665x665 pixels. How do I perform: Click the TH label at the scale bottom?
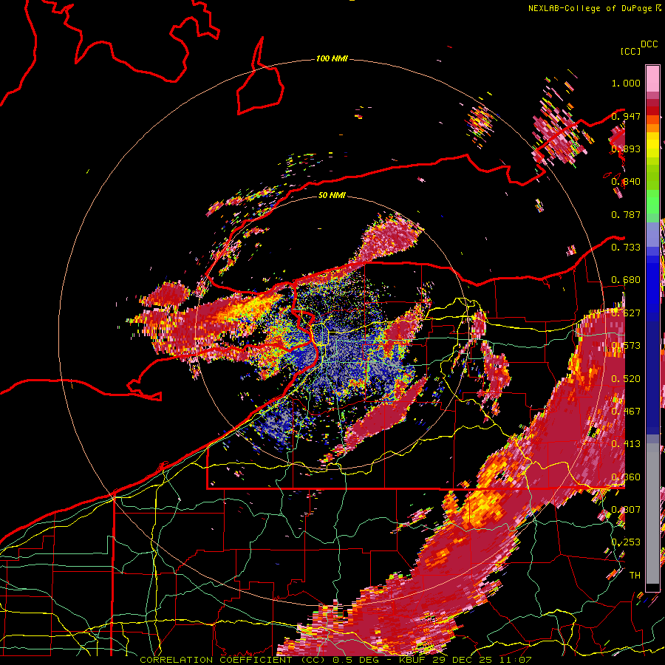pyautogui.click(x=635, y=576)
